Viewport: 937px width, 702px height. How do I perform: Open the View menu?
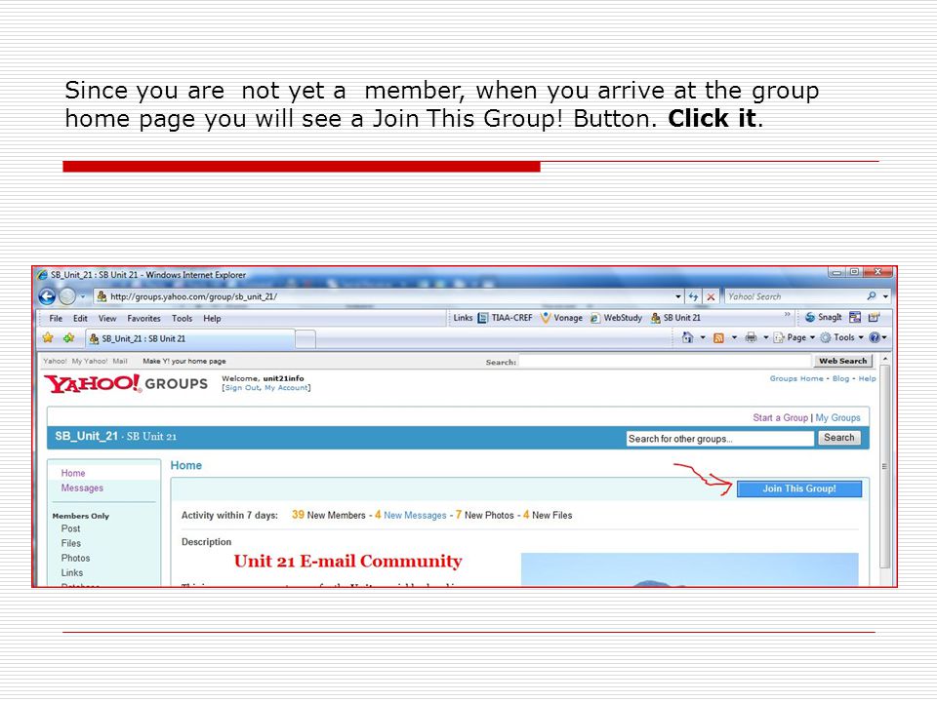(107, 318)
